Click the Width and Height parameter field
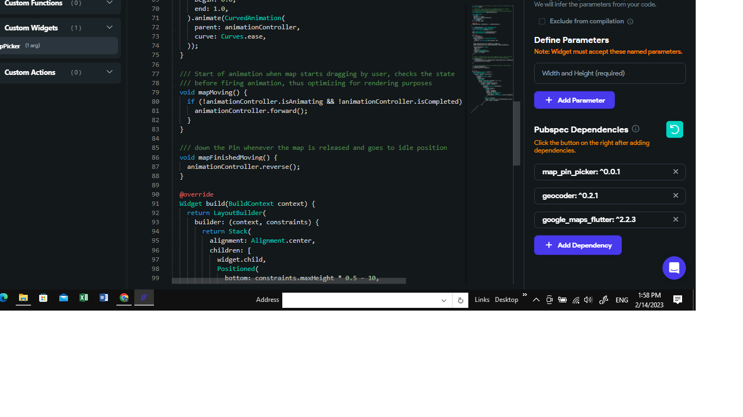The height and width of the screenshot is (417, 743). tap(609, 73)
